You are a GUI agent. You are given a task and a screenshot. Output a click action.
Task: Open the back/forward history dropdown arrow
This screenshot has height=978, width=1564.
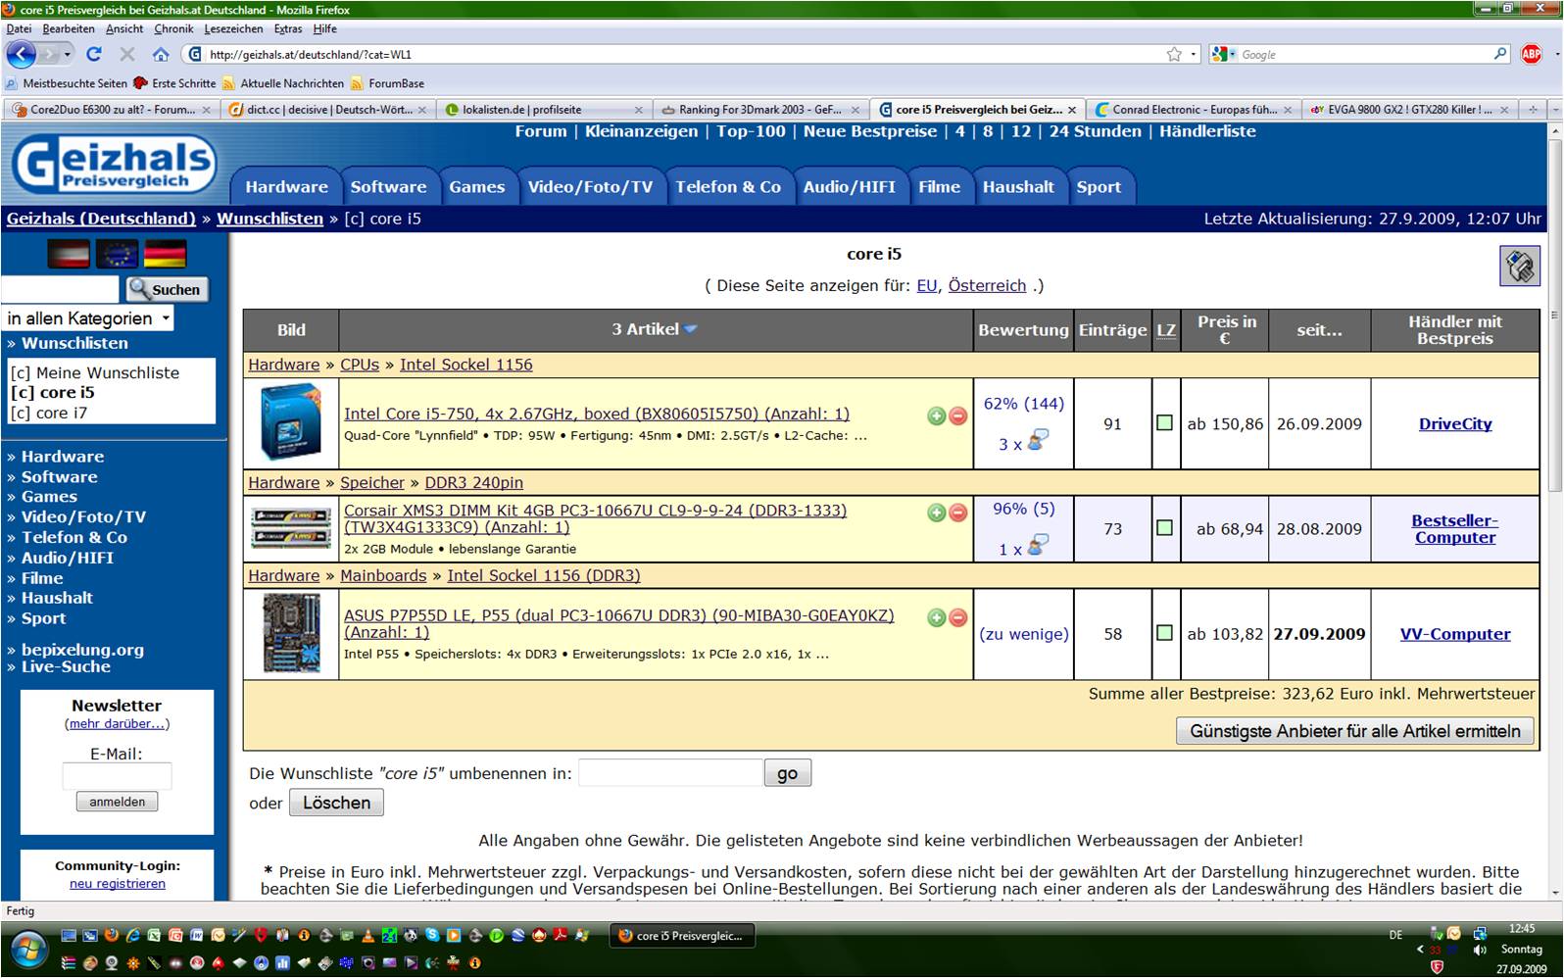pos(69,54)
